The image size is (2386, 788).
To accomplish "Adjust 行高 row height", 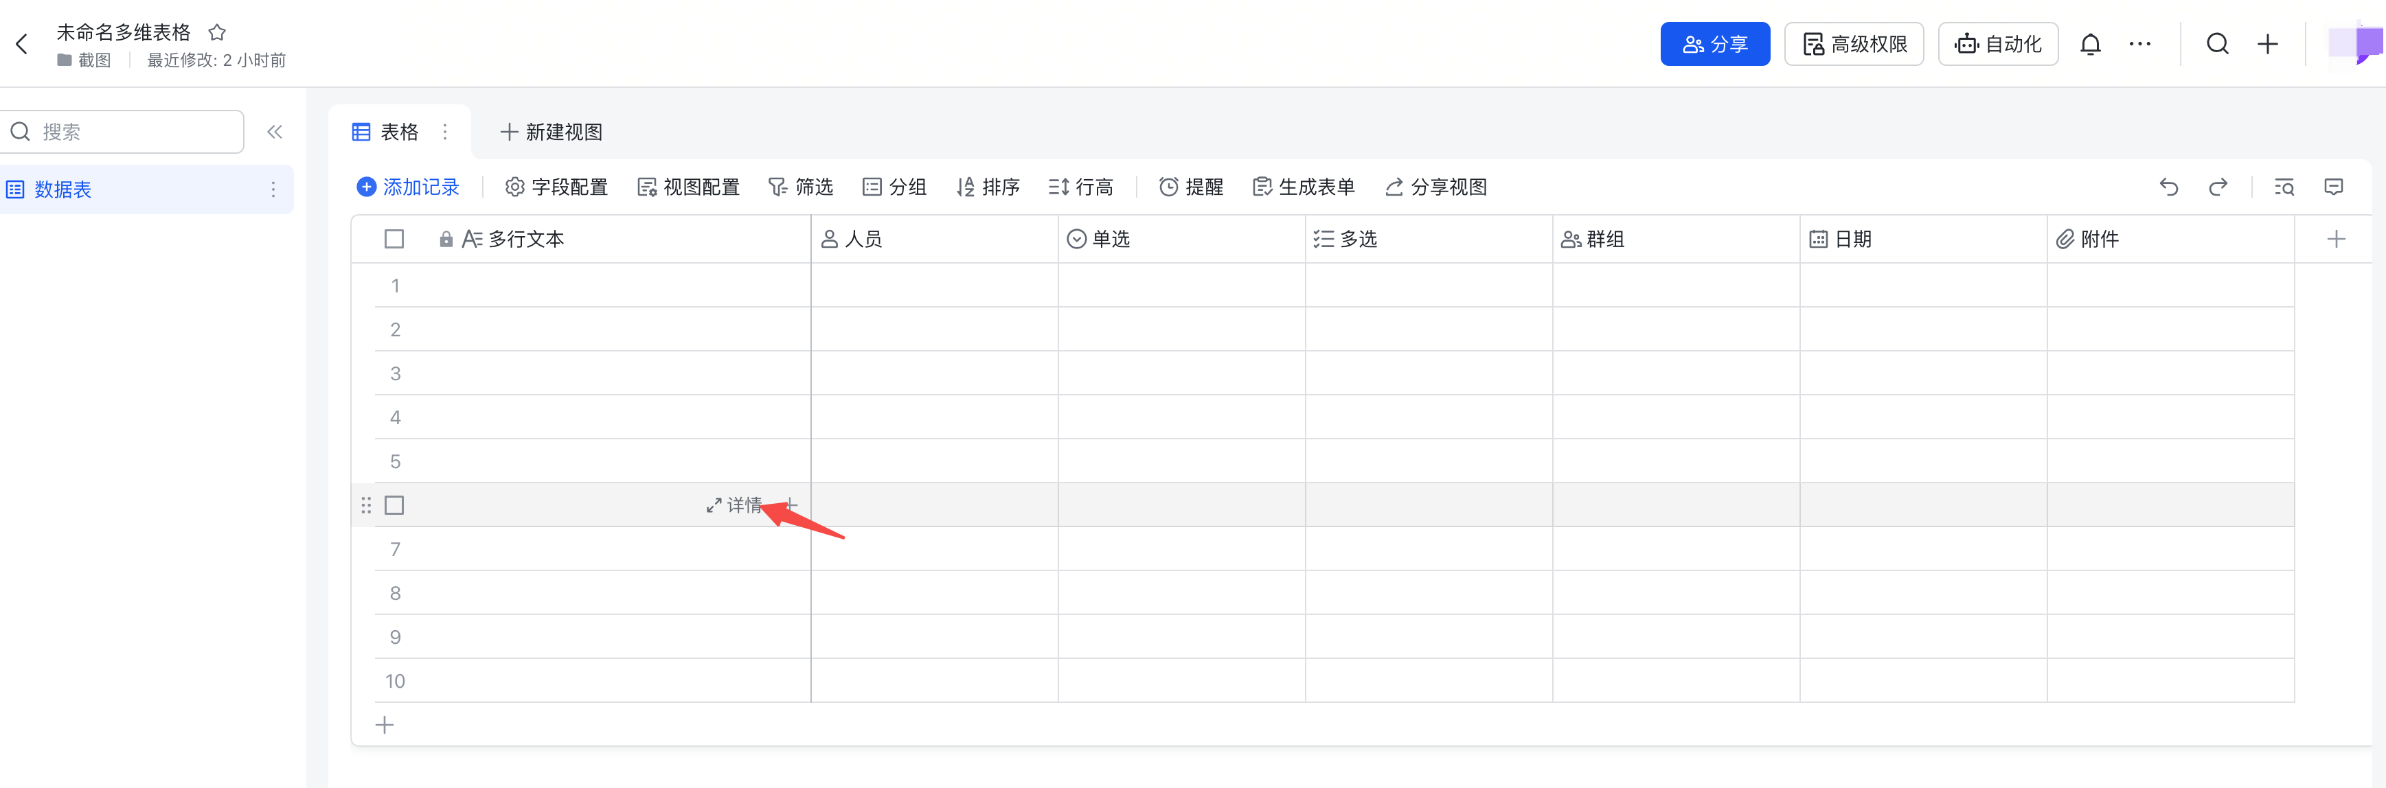I will [x=1081, y=186].
